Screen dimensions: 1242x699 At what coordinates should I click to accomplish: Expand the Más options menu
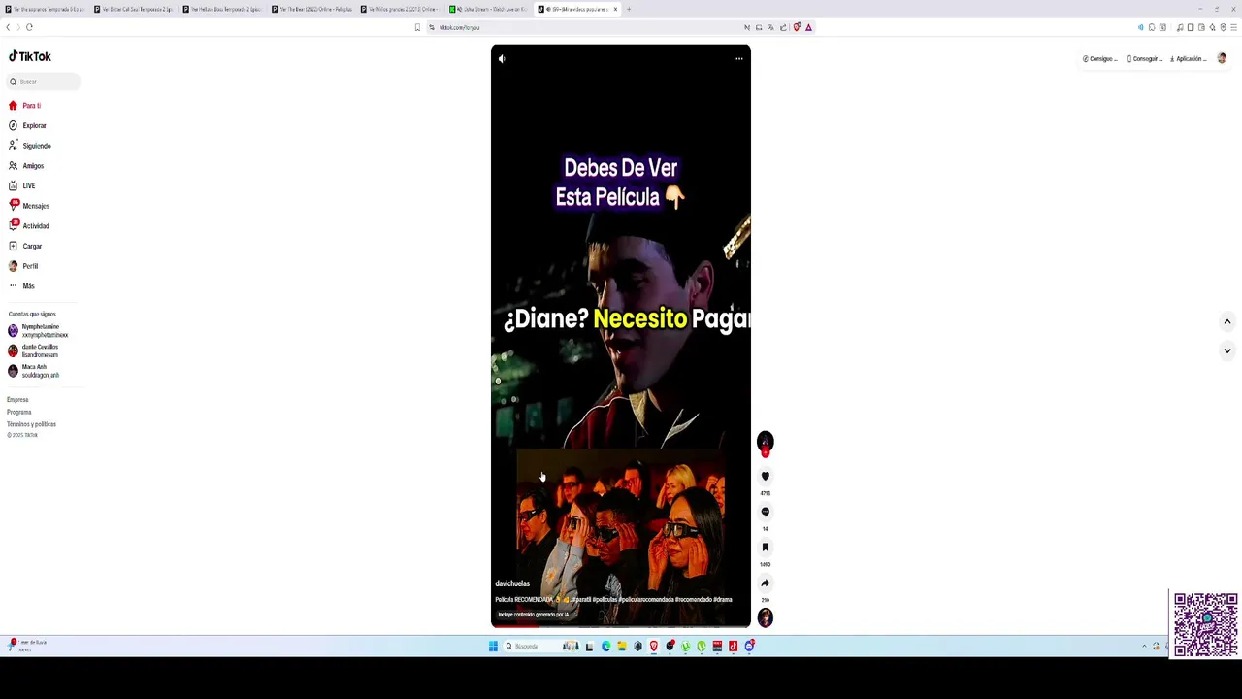click(x=22, y=286)
